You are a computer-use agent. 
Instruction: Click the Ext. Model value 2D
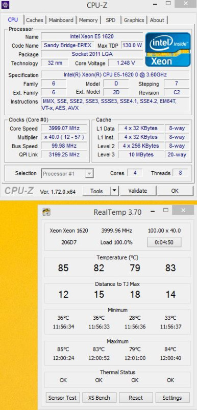tap(116, 92)
